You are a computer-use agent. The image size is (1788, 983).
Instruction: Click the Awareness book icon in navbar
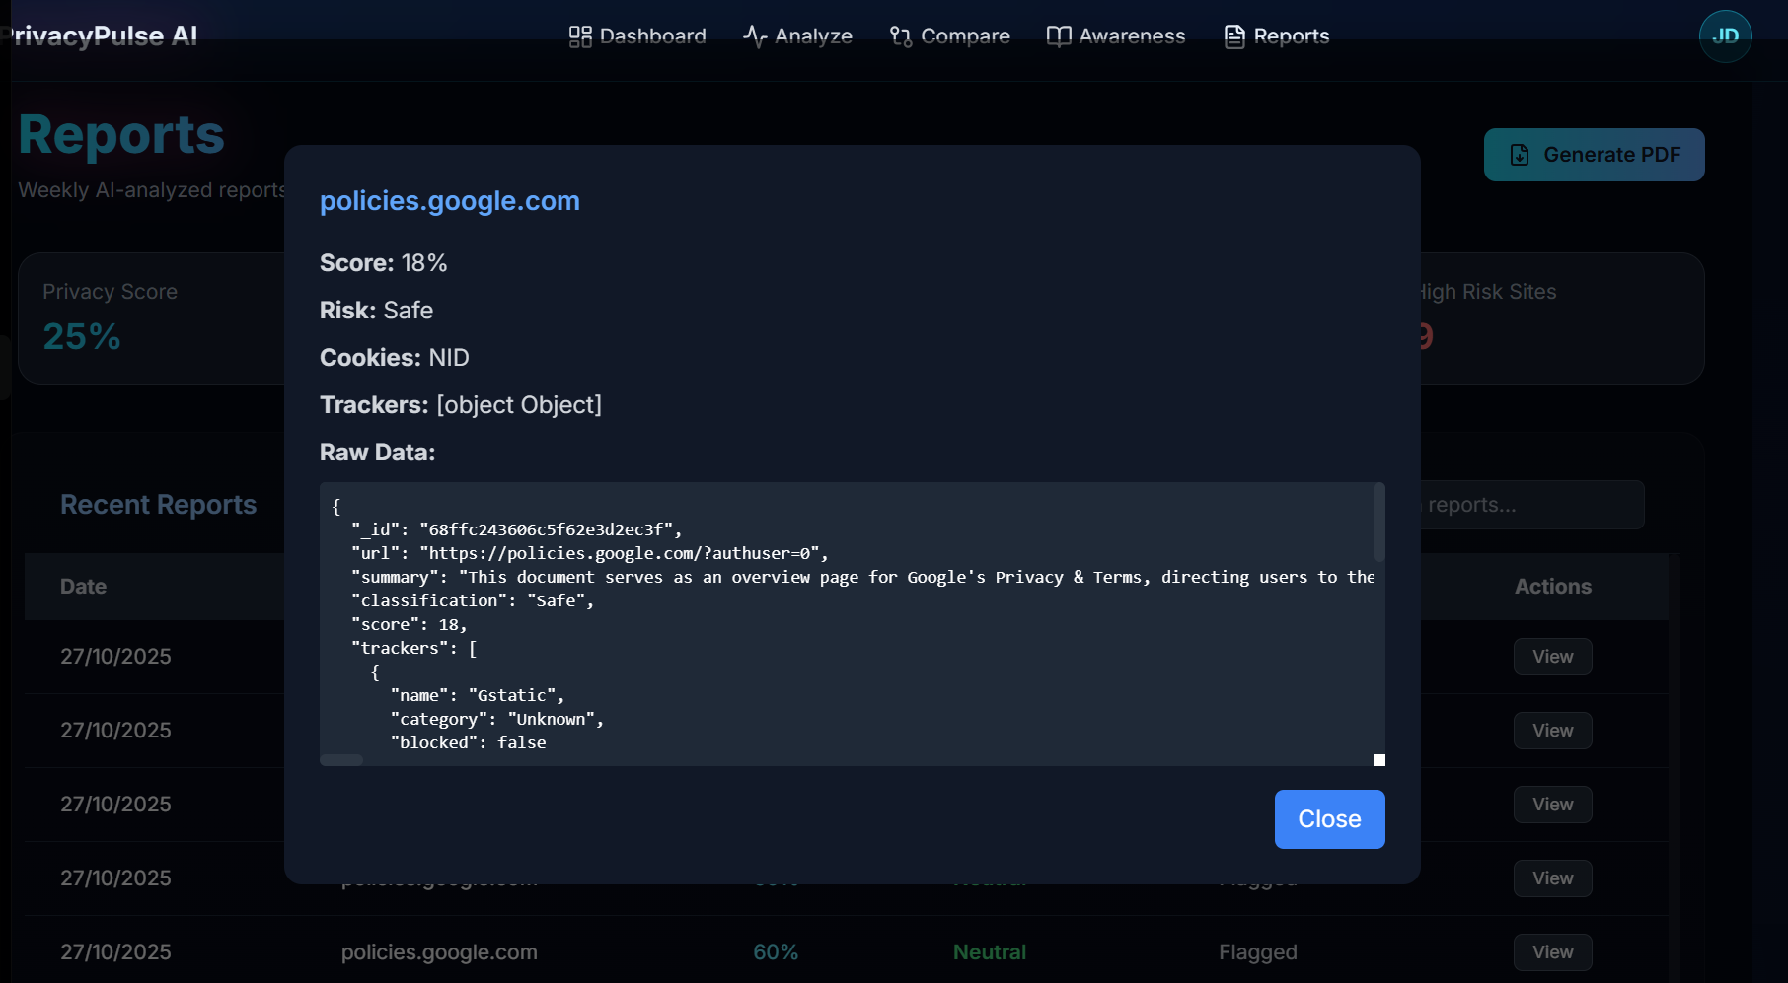[1059, 36]
